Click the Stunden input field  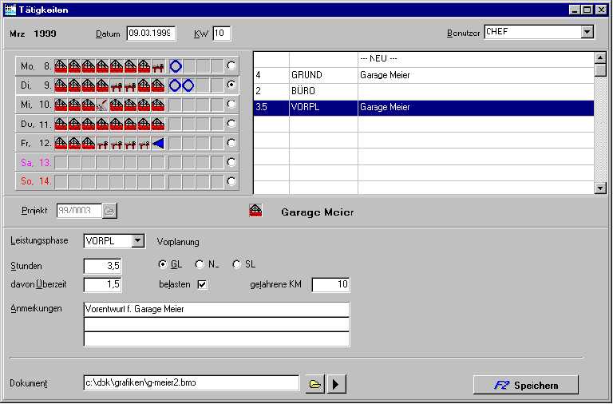103,265
